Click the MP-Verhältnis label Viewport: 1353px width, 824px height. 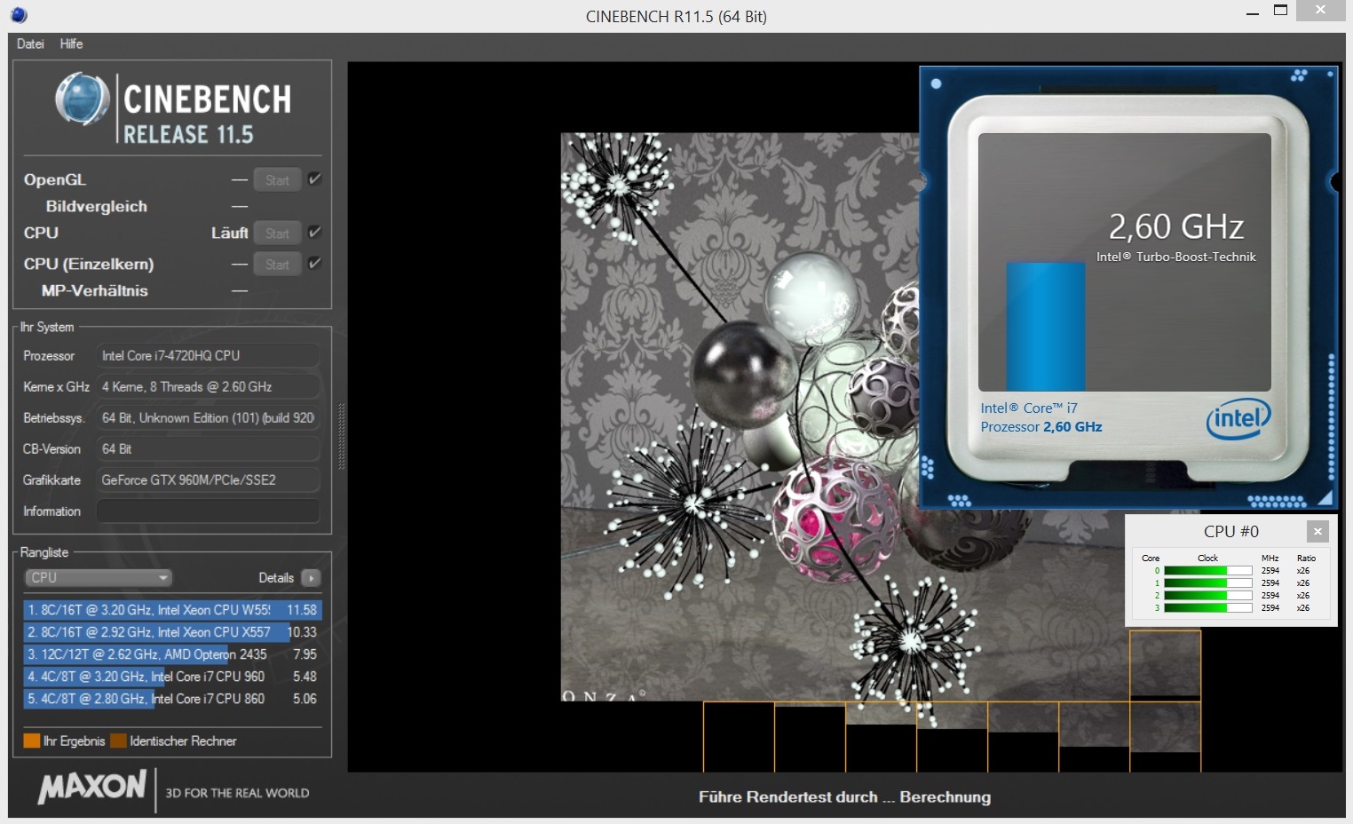95,290
